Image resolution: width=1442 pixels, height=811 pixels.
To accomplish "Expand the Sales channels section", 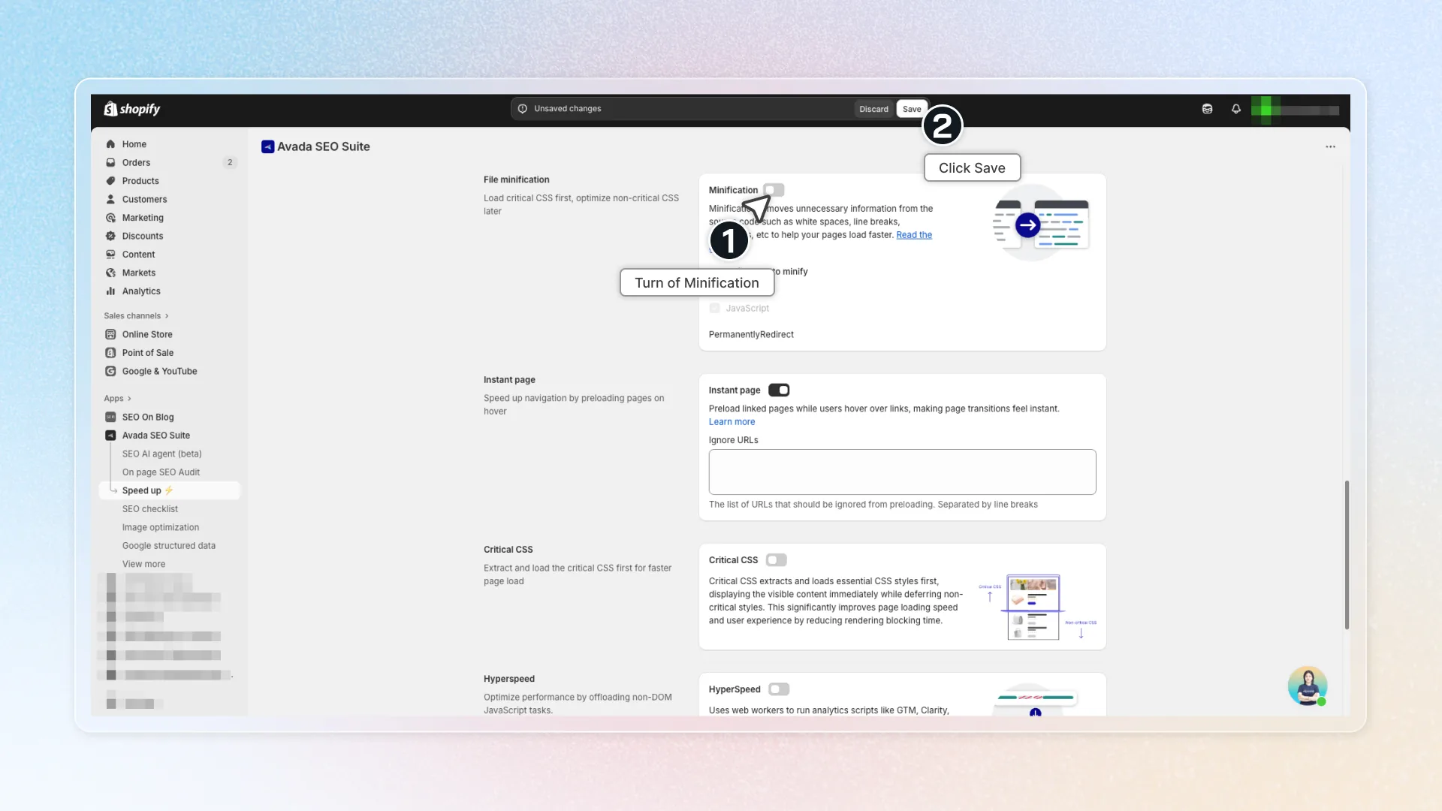I will (136, 316).
